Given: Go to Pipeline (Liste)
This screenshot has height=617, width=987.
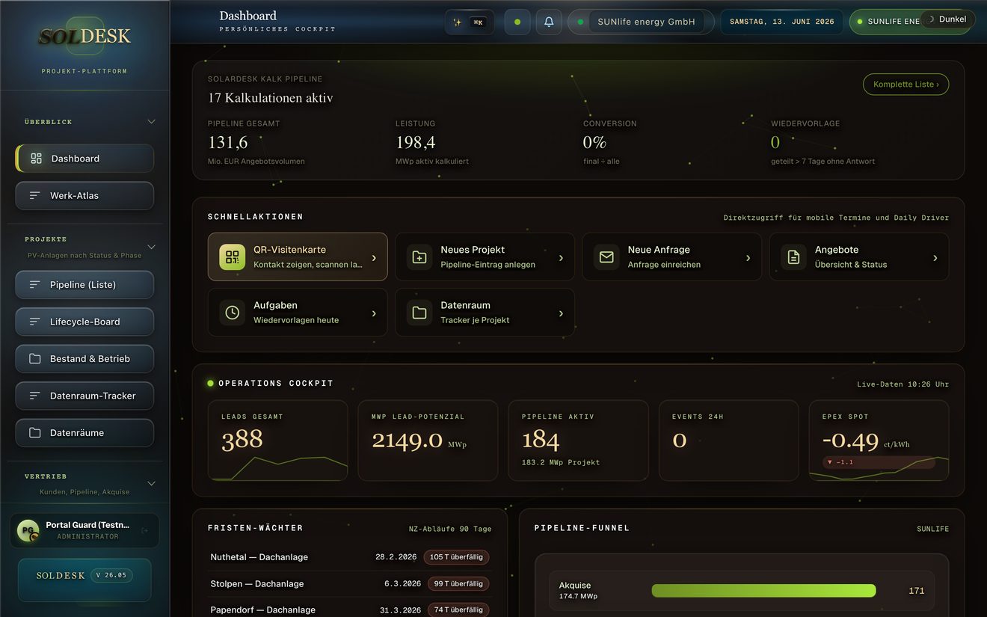Looking at the screenshot, I should pos(84,284).
